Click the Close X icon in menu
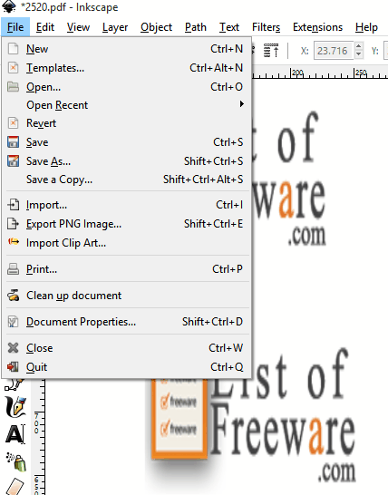388x495 pixels. [x=13, y=348]
